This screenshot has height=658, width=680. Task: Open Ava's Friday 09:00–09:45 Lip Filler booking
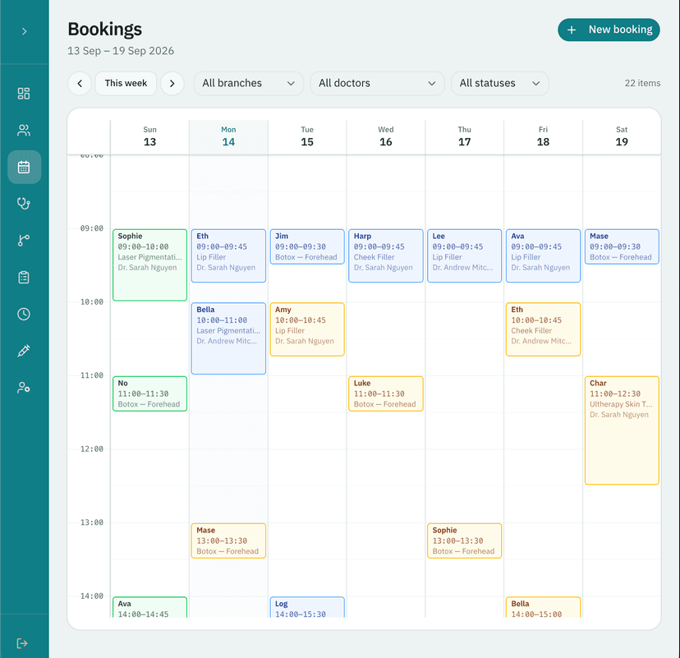543,256
